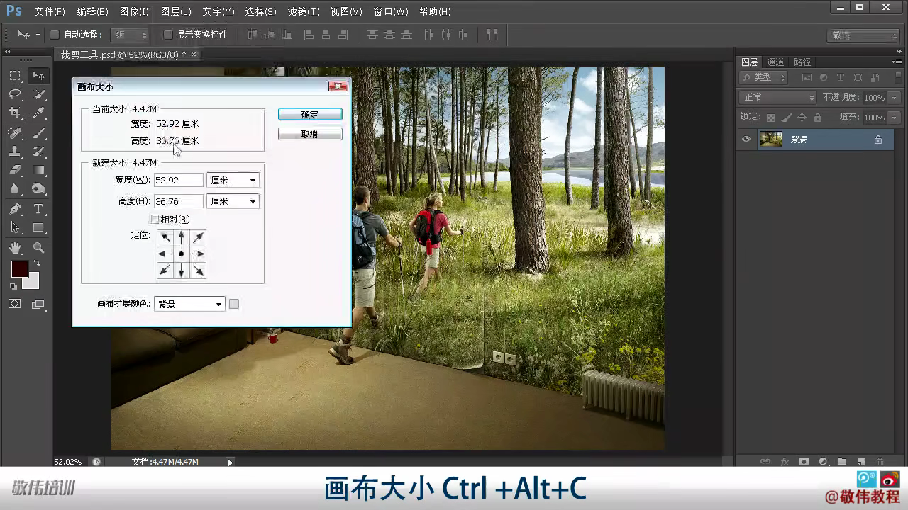Select the Spot Healing Brush tool
The height and width of the screenshot is (510, 908).
click(x=15, y=133)
